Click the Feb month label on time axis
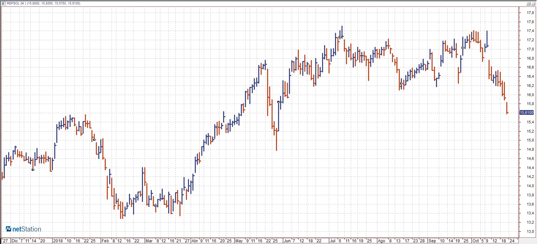Image resolution: width=538 pixels, height=244 pixels. point(105,241)
